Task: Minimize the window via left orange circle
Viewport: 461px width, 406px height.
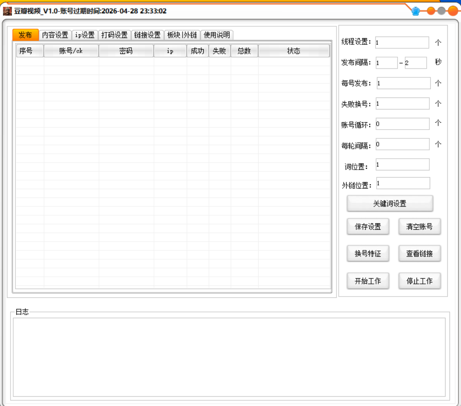Action: 431,11
